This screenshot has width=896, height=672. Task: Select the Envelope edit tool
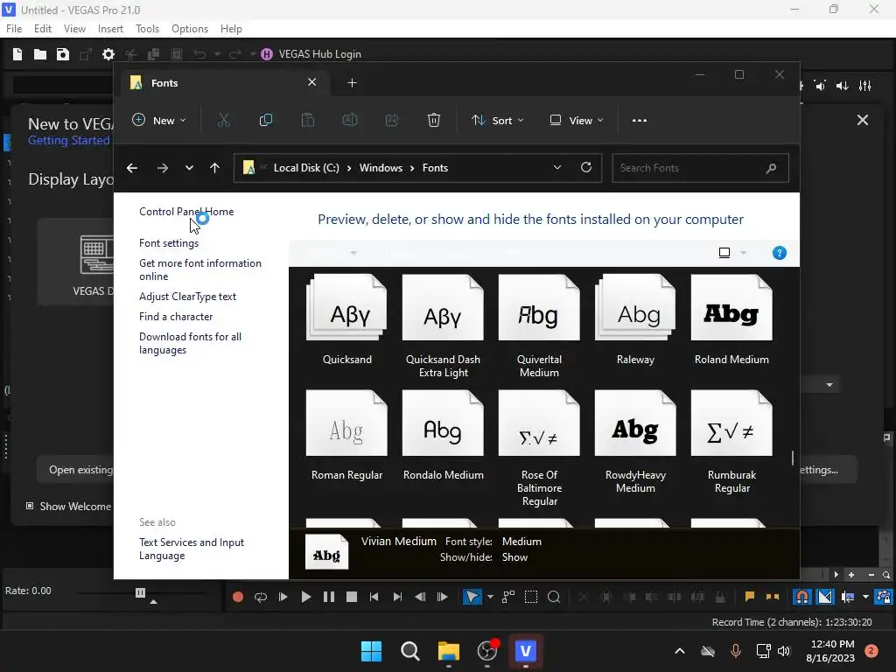point(508,597)
